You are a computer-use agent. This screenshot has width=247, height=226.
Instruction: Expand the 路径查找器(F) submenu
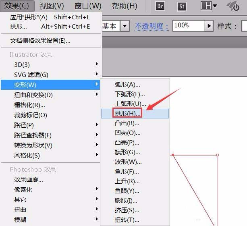pos(51,135)
